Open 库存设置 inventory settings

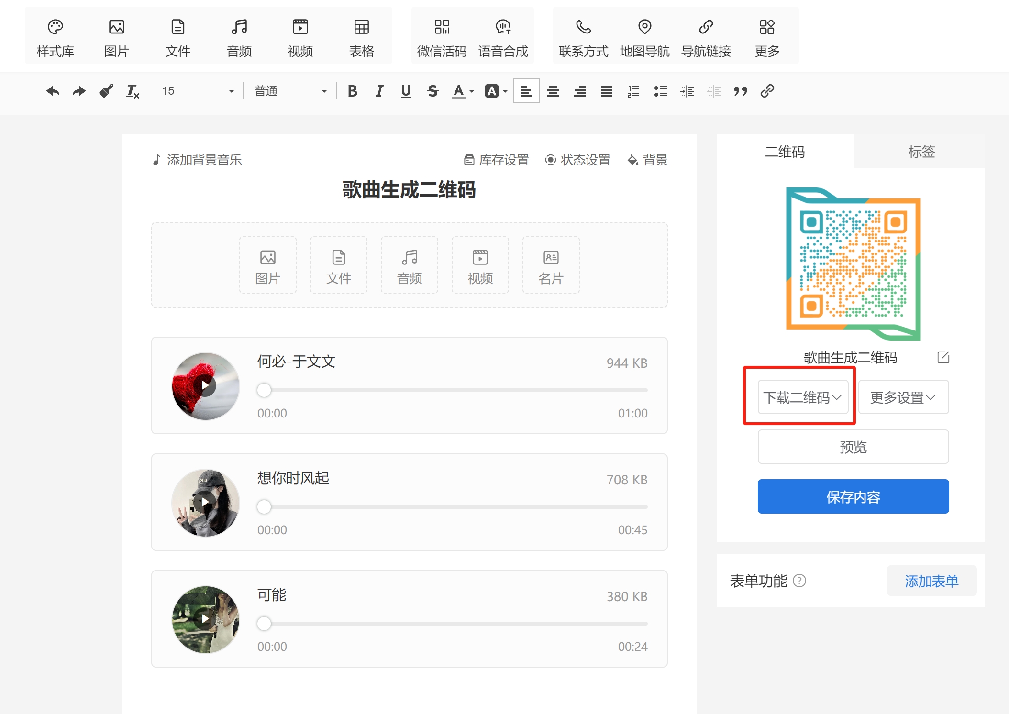point(497,160)
